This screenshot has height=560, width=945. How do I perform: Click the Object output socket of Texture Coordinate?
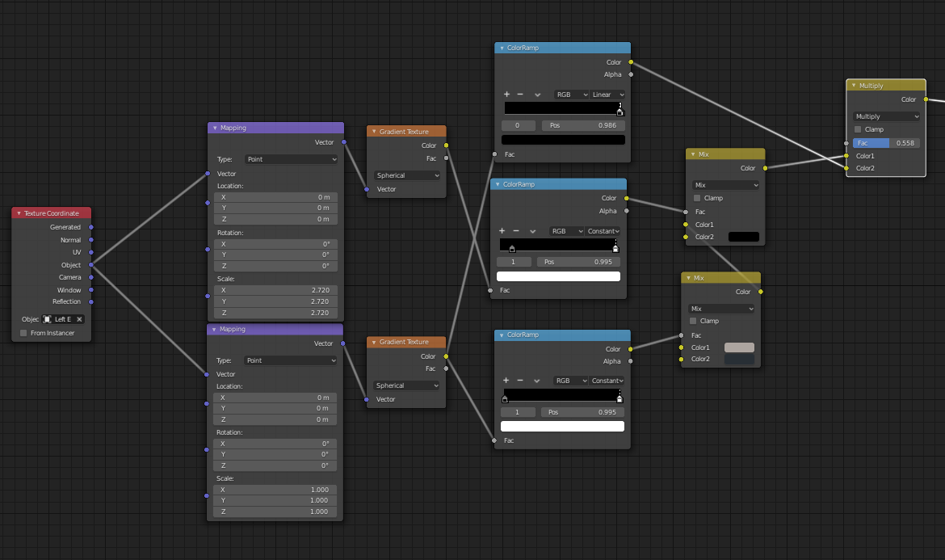(x=91, y=264)
